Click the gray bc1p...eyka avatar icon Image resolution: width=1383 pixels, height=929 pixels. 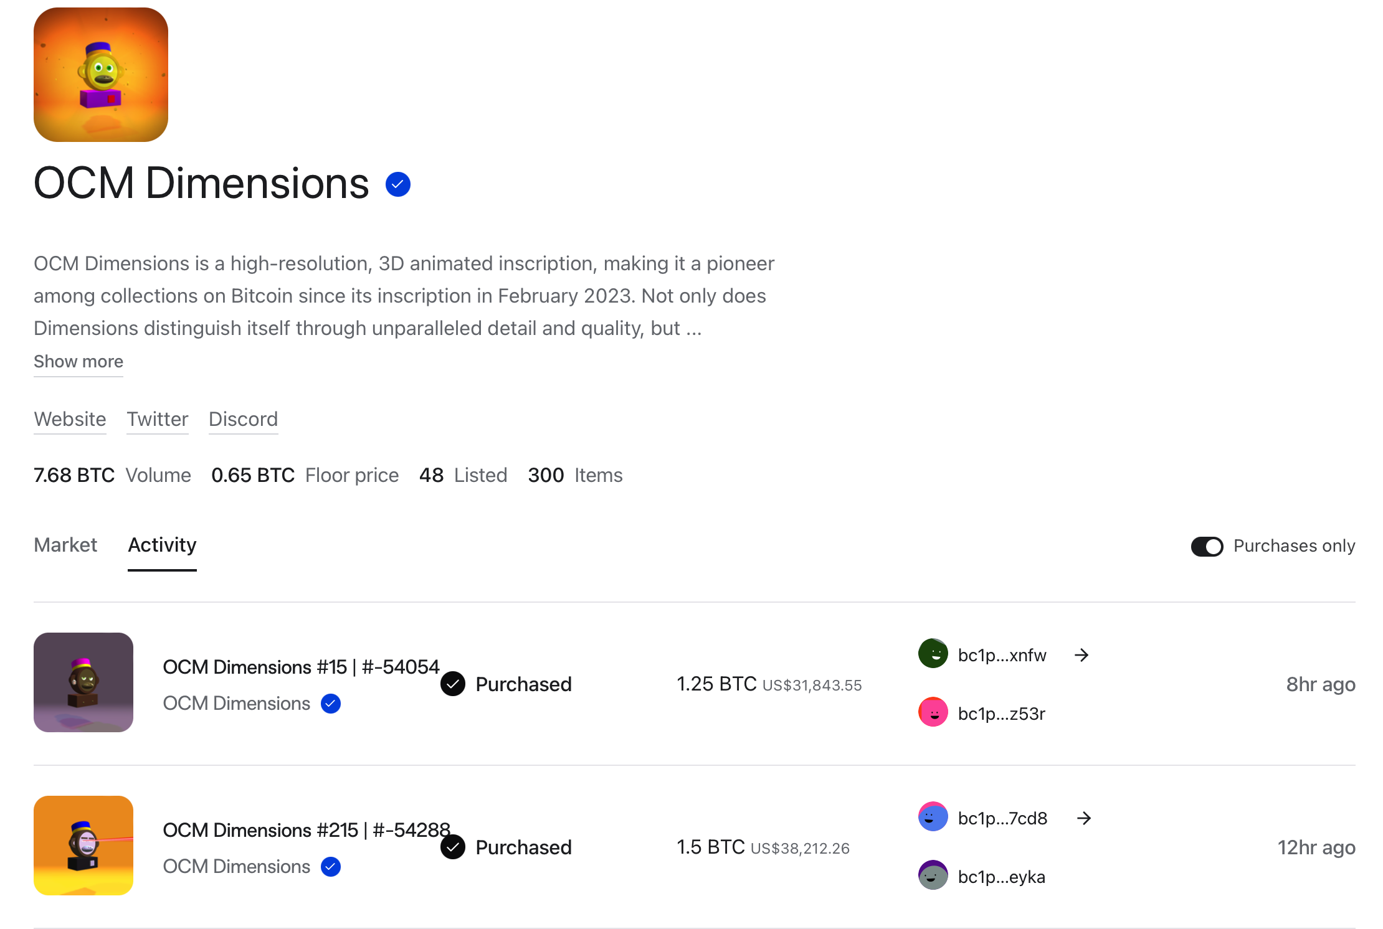[933, 875]
